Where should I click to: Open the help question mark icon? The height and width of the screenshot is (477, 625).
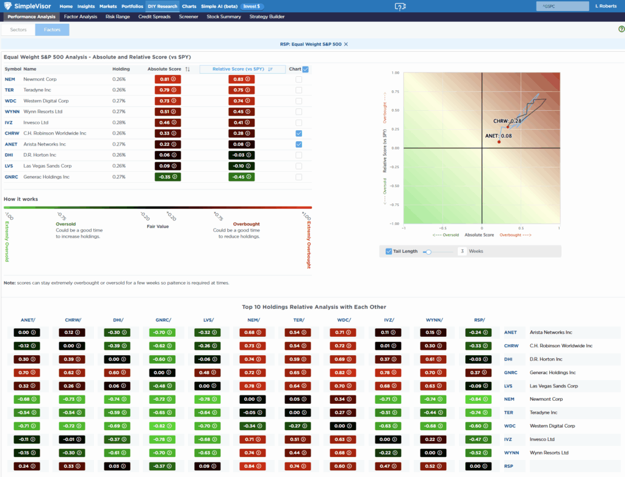tap(622, 30)
